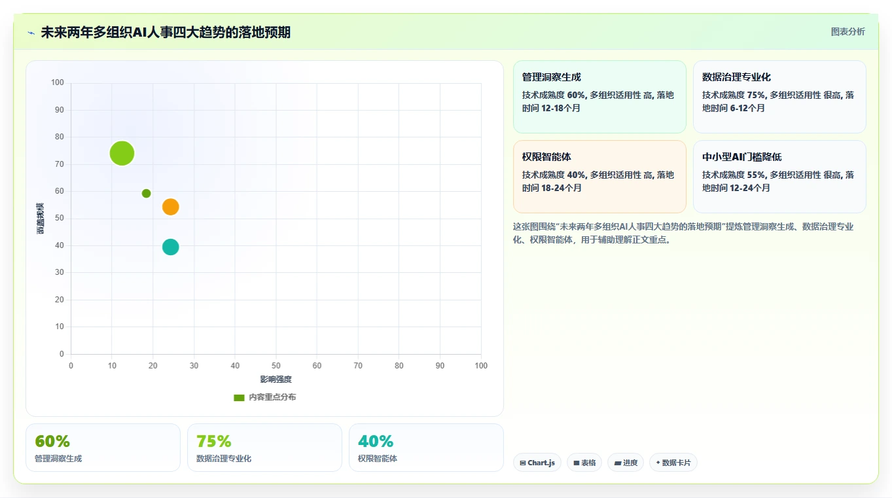The height and width of the screenshot is (498, 892).
Task: Click the x-axis title 影响强度
Action: pyautogui.click(x=276, y=380)
